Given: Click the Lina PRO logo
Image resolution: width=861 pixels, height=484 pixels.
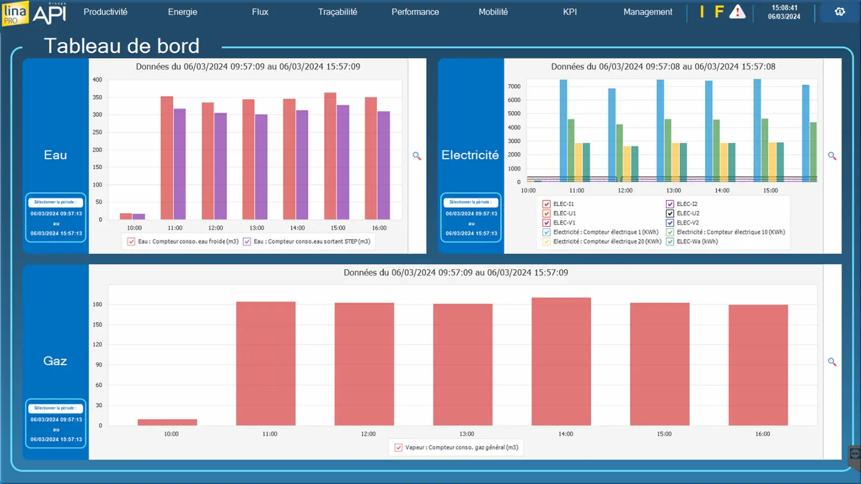Looking at the screenshot, I should point(15,13).
